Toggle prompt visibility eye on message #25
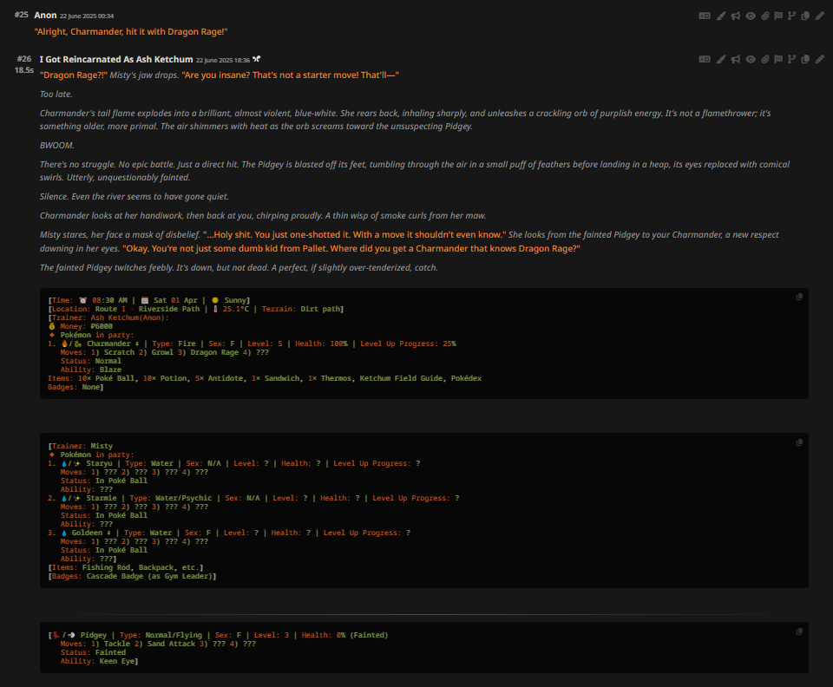833x687 pixels. point(750,16)
